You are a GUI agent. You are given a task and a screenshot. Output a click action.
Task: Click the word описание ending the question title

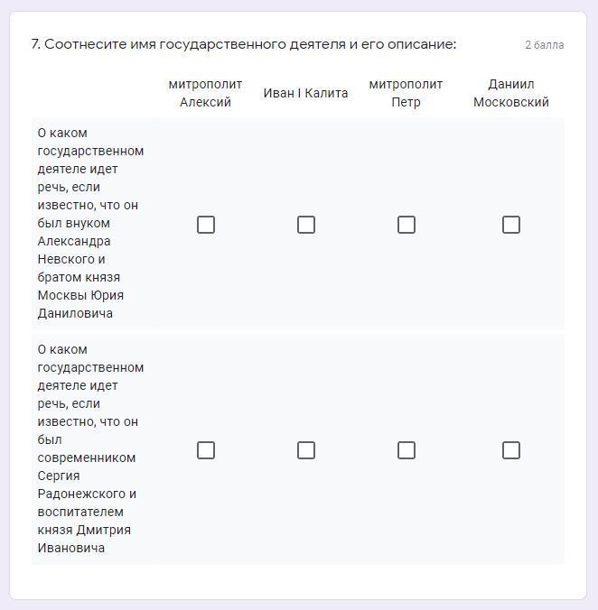pyautogui.click(x=421, y=44)
